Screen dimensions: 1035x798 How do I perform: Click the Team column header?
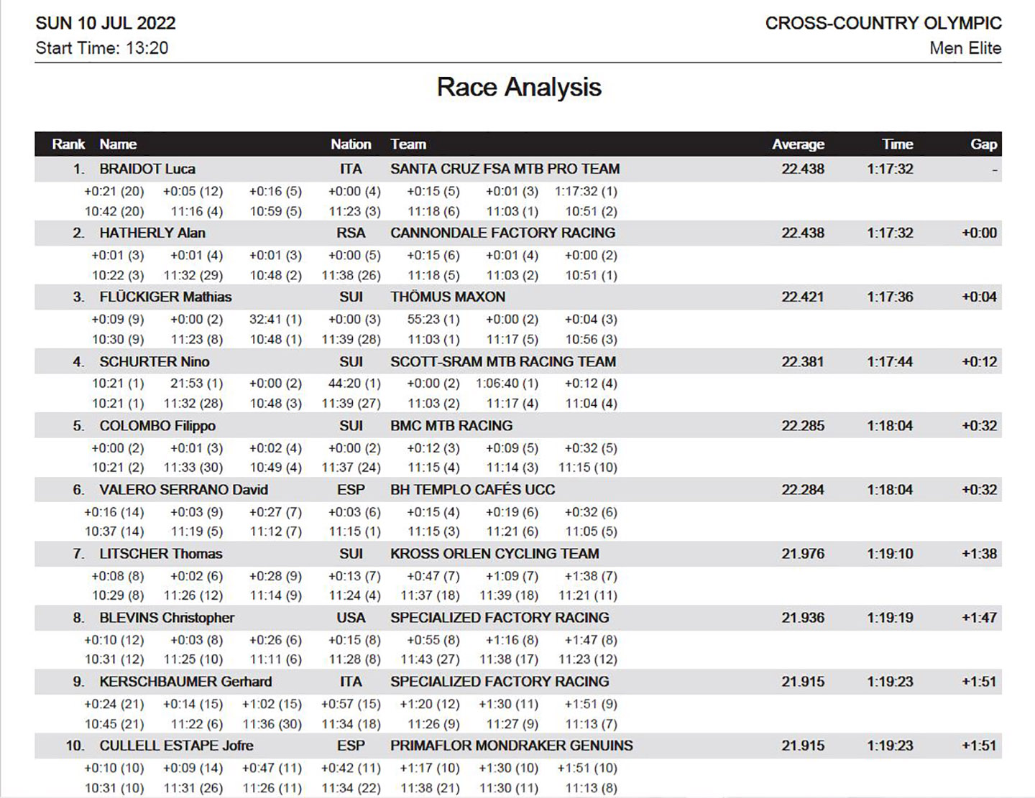[x=408, y=144]
